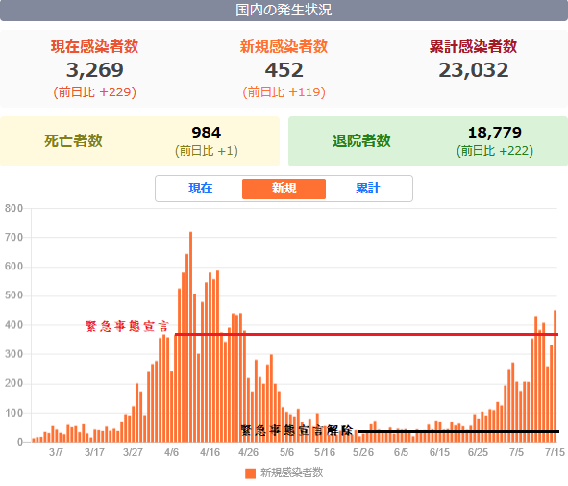Image resolution: width=568 pixels, height=486 pixels.
Task: Open the 累計 chart tab
Action: click(367, 189)
